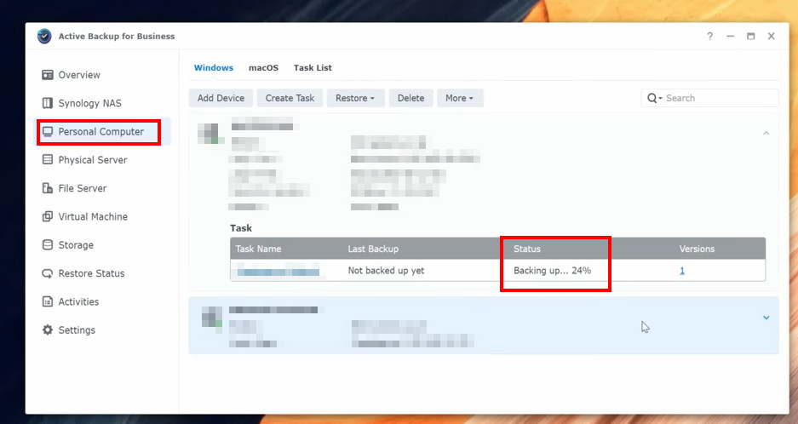Select Personal Computer in the sidebar

pyautogui.click(x=102, y=132)
